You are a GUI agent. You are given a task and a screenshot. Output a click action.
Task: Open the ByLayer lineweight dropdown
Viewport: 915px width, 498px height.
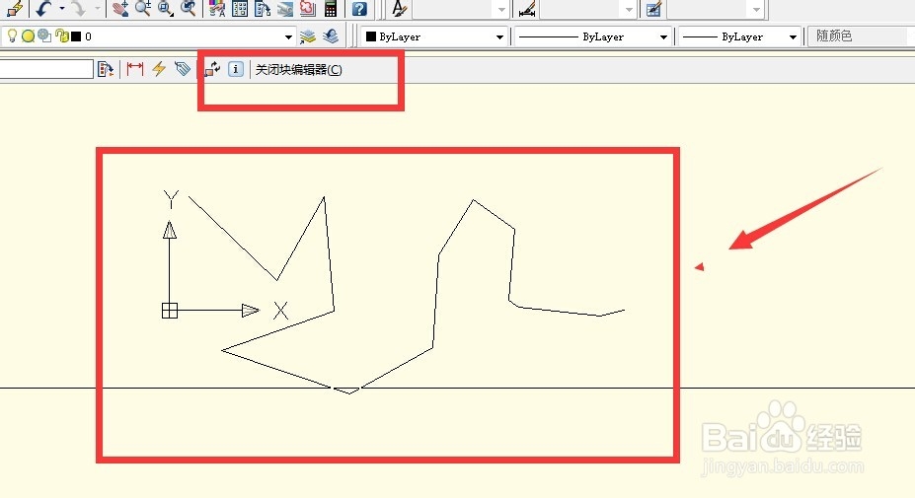coord(793,36)
